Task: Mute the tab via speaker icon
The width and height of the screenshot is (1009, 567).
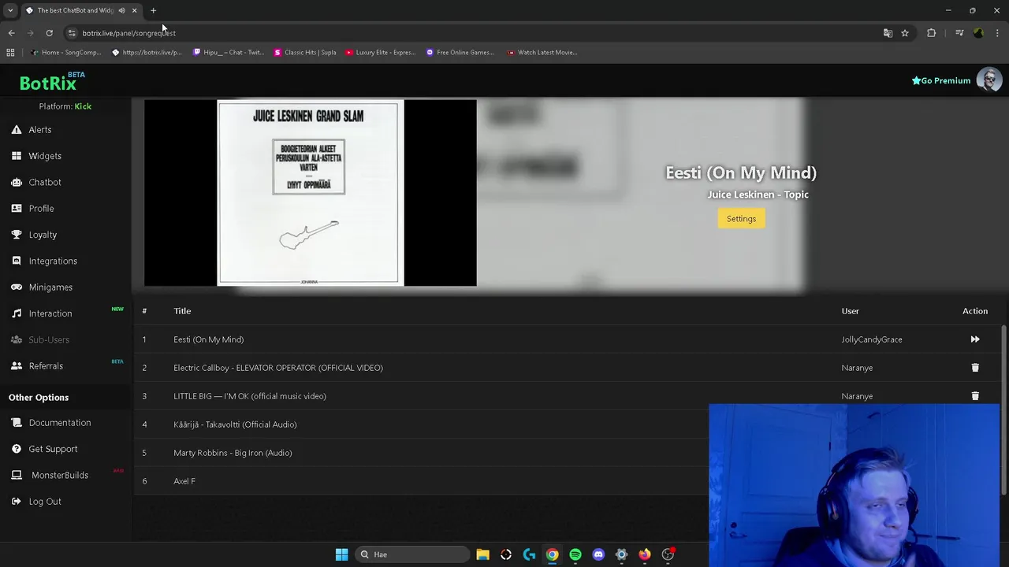Action: point(121,10)
